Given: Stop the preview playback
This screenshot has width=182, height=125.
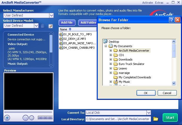Looking at the screenshot, I should click(x=32, y=118).
